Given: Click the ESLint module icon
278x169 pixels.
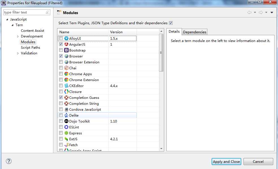Looking at the screenshot, I should [x=66, y=127].
